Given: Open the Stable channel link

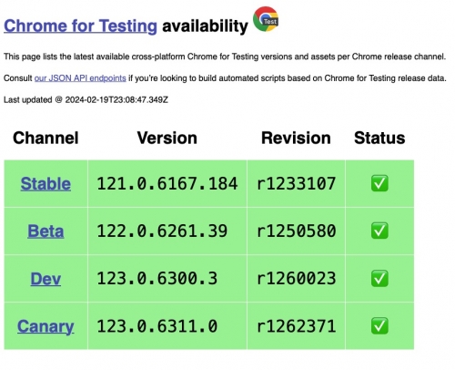Looking at the screenshot, I should [45, 184].
